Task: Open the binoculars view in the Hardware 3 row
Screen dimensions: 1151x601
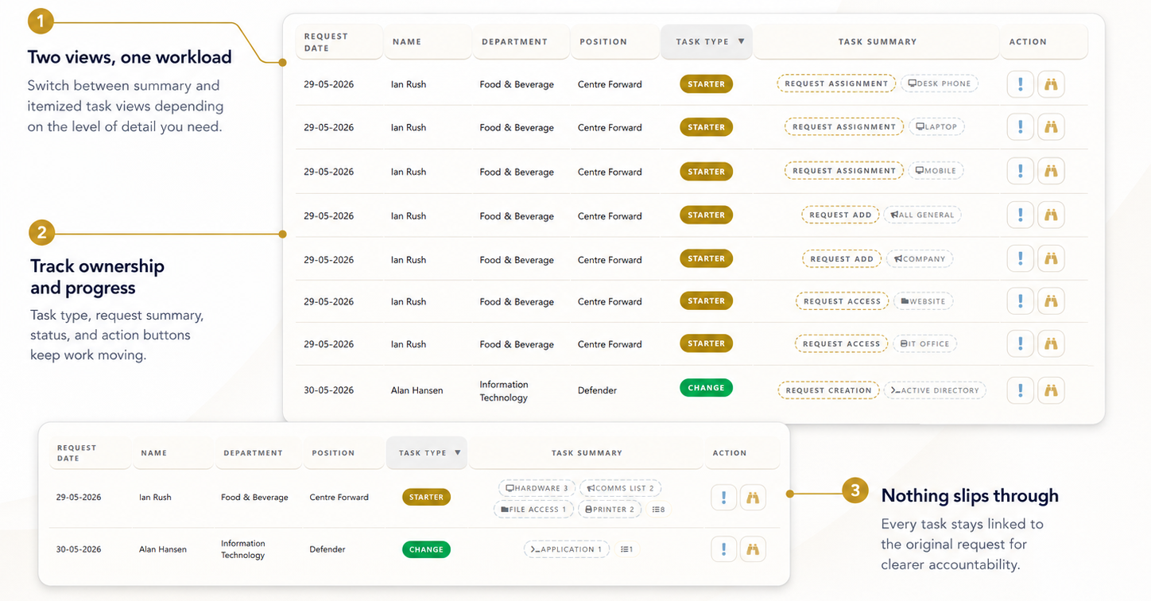Action: click(x=753, y=498)
